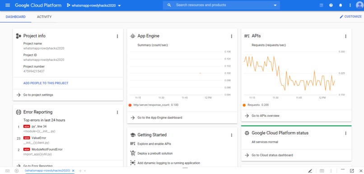Click the http/server/response_count legend dot
This screenshot has width=364, height=174.
[130, 105]
